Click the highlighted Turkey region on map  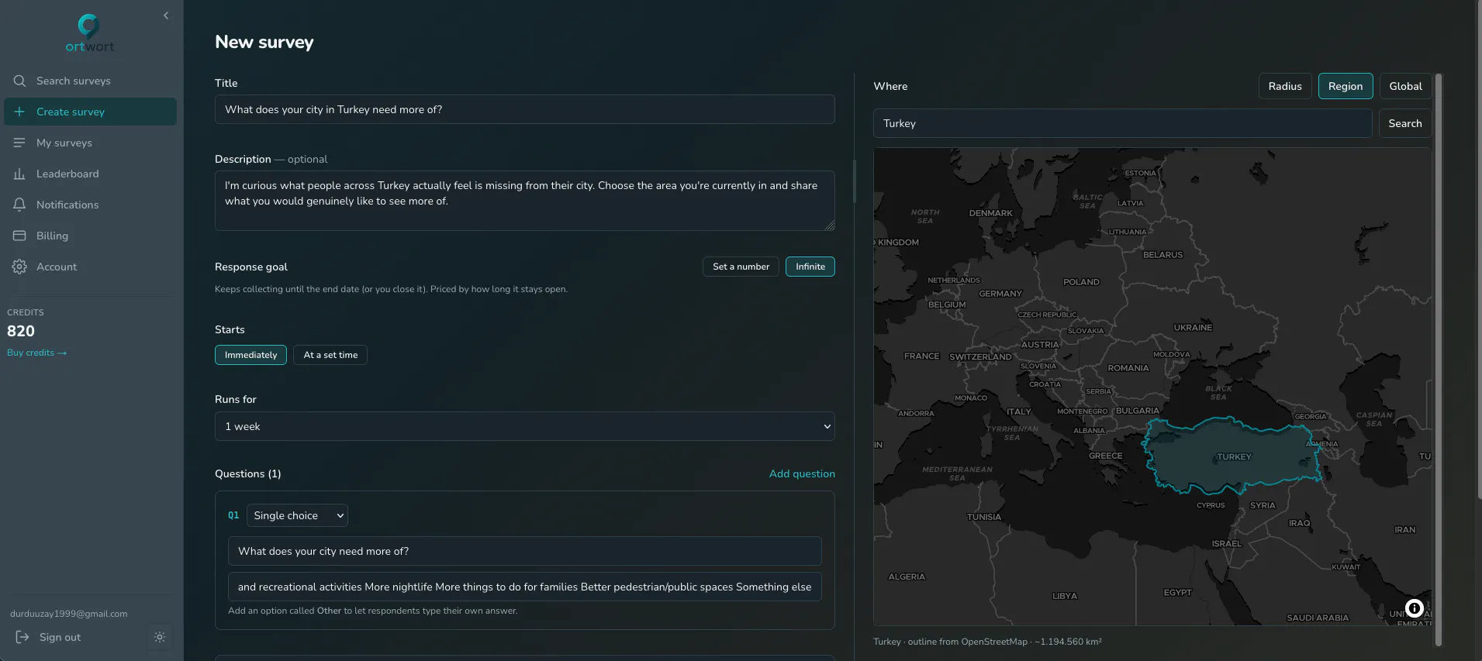point(1234,456)
